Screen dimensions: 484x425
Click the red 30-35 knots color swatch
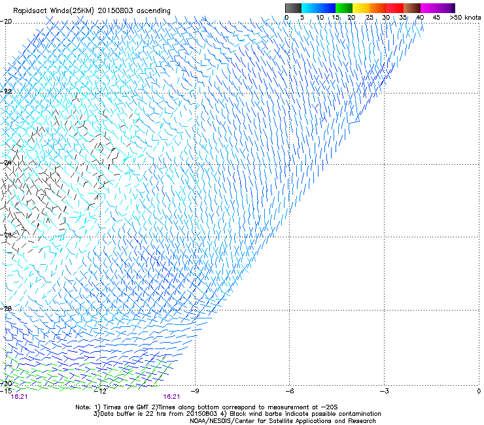tap(395, 8)
